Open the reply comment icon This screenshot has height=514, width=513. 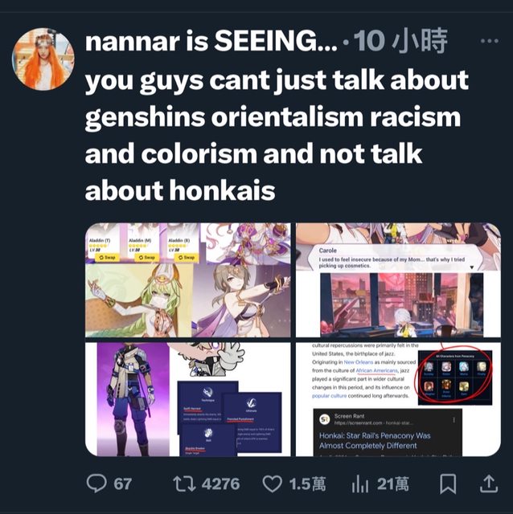tap(96, 483)
